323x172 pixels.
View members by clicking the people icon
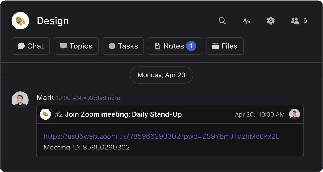pos(295,21)
